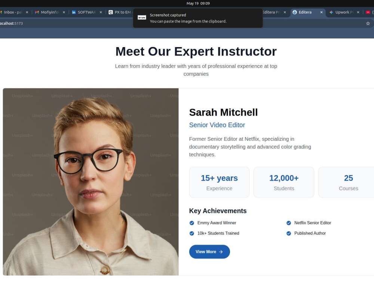Click the Sarah Mitchell name heading

click(x=223, y=112)
